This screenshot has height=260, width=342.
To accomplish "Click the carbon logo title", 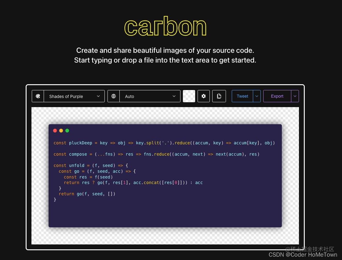I will click(x=165, y=27).
